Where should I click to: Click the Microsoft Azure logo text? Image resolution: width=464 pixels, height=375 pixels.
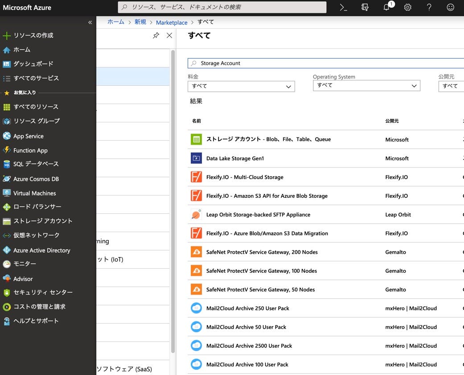click(27, 8)
